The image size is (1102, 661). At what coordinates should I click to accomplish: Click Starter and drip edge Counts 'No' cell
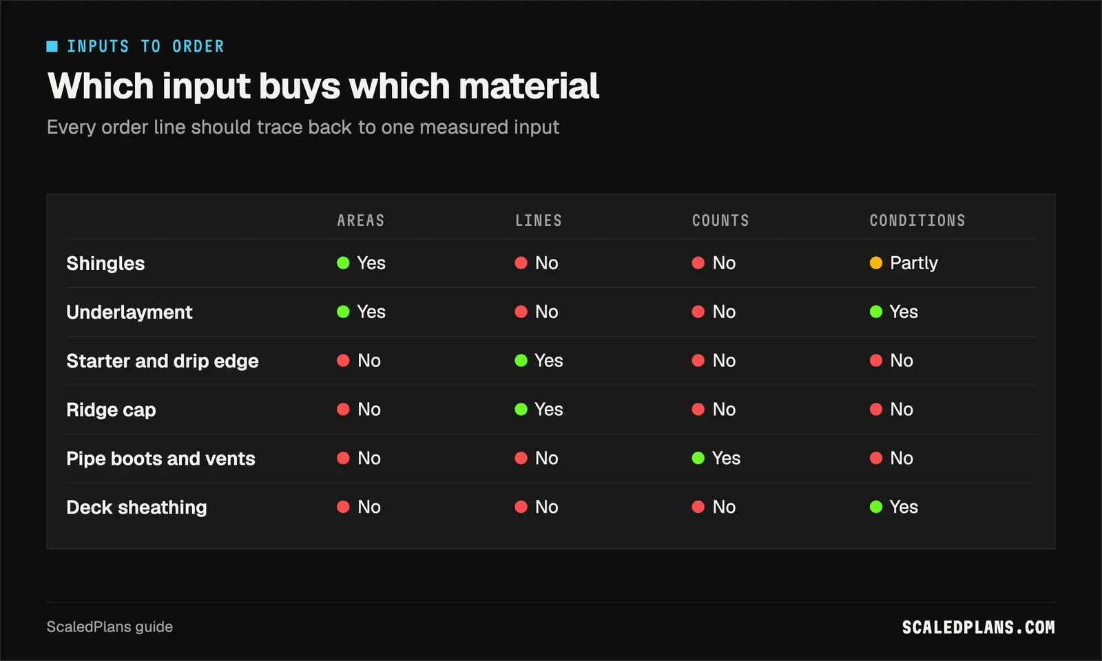[714, 361]
